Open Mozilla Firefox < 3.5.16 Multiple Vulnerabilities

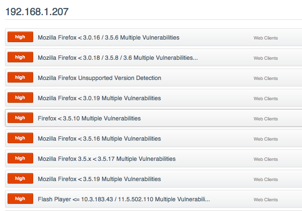point(153,139)
